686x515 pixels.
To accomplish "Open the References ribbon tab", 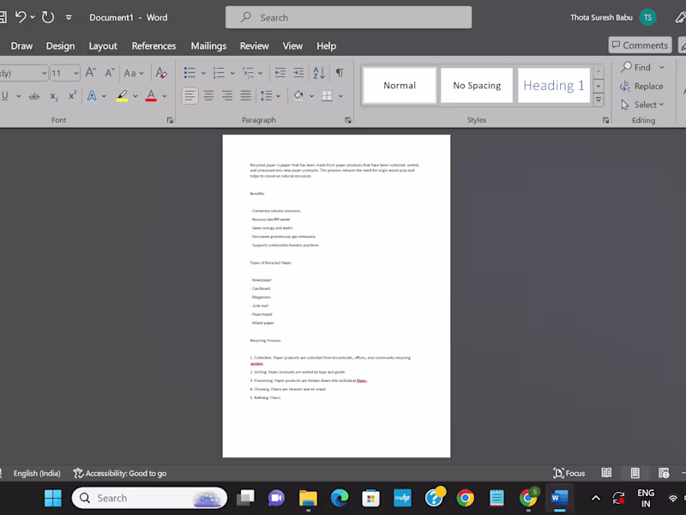I will click(x=153, y=46).
